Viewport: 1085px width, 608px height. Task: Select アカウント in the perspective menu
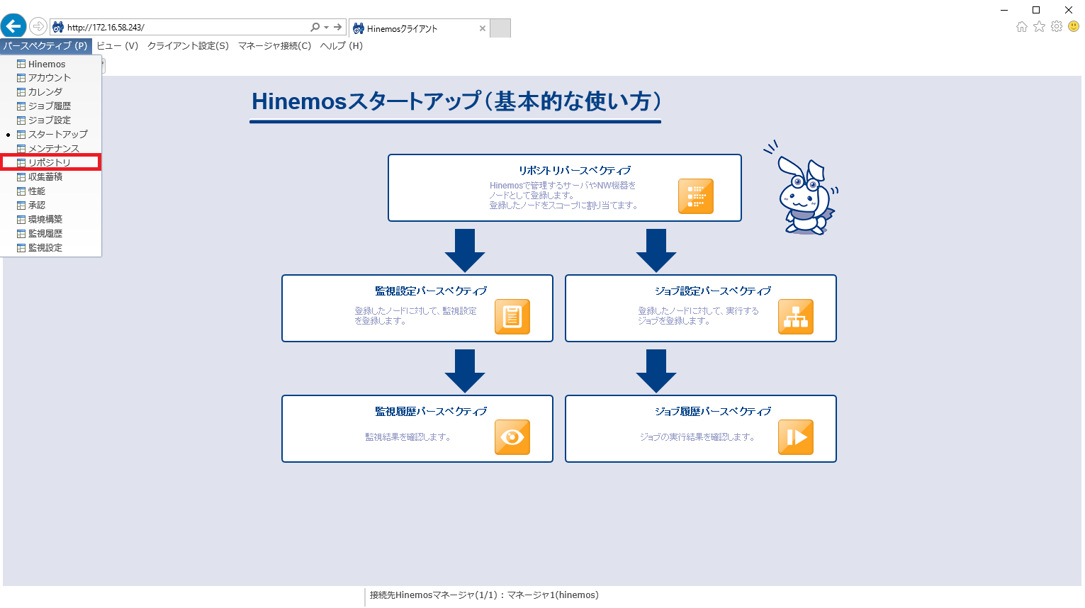(51, 78)
